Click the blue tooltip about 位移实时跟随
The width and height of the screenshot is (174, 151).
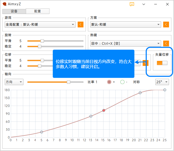point(93,64)
